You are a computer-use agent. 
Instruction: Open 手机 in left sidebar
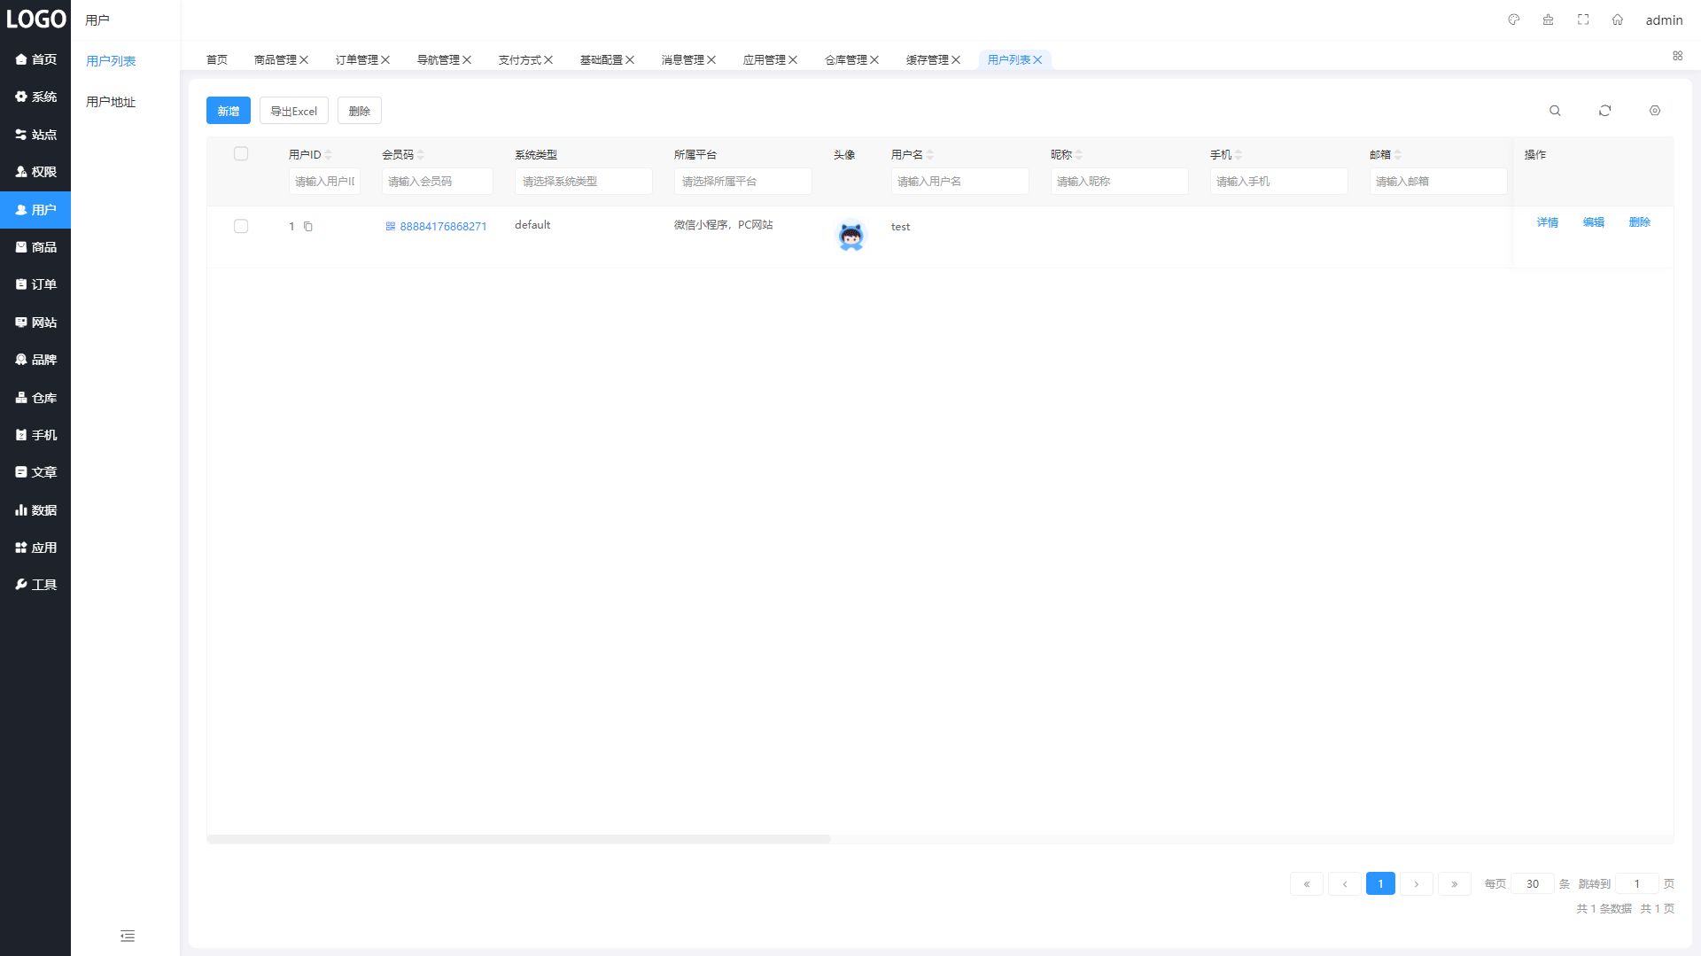(35, 435)
